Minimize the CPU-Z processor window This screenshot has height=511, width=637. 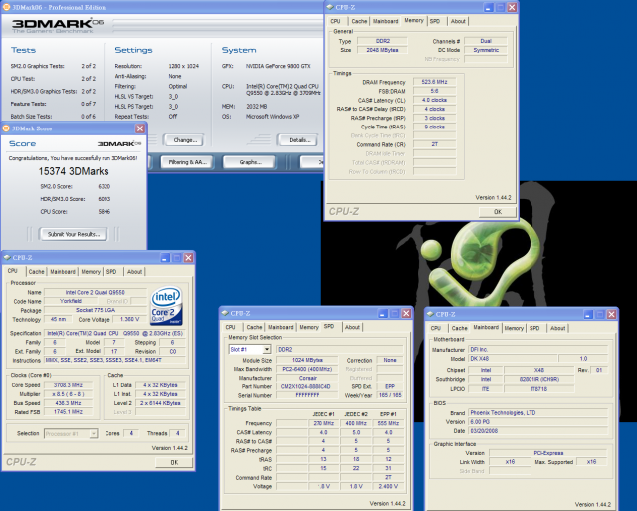[x=165, y=258]
